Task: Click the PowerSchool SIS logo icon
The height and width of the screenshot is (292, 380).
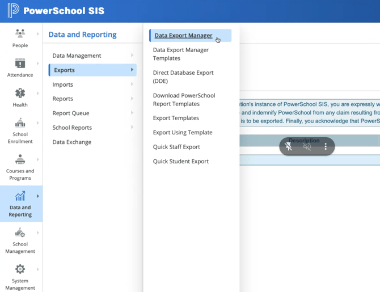Action: (13, 11)
